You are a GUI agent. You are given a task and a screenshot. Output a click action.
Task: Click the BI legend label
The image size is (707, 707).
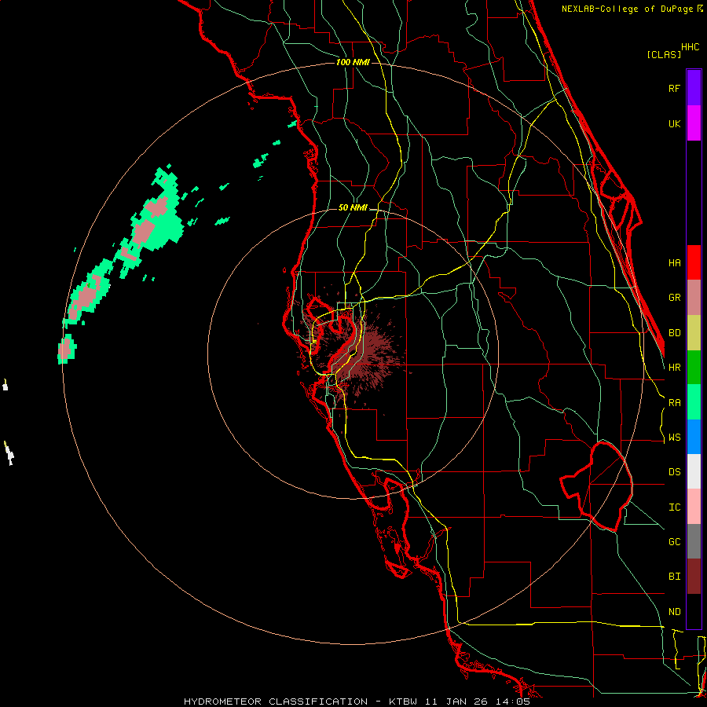(674, 577)
